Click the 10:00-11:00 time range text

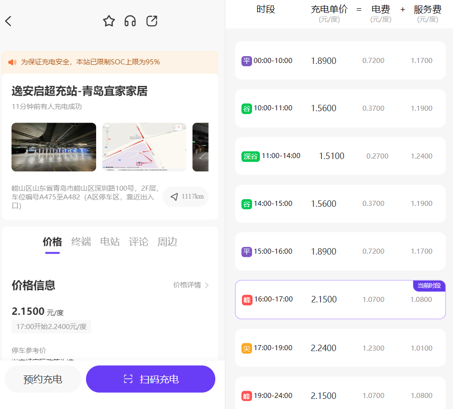273,108
